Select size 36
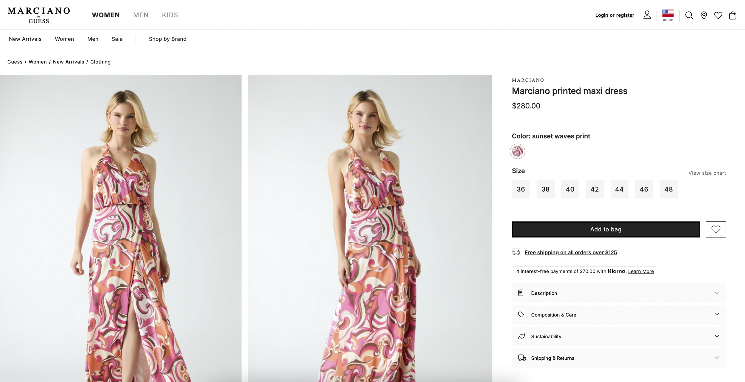The height and width of the screenshot is (382, 745). tap(521, 189)
